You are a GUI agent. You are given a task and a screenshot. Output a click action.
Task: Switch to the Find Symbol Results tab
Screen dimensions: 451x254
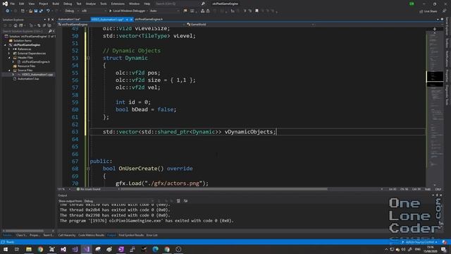coord(131,235)
